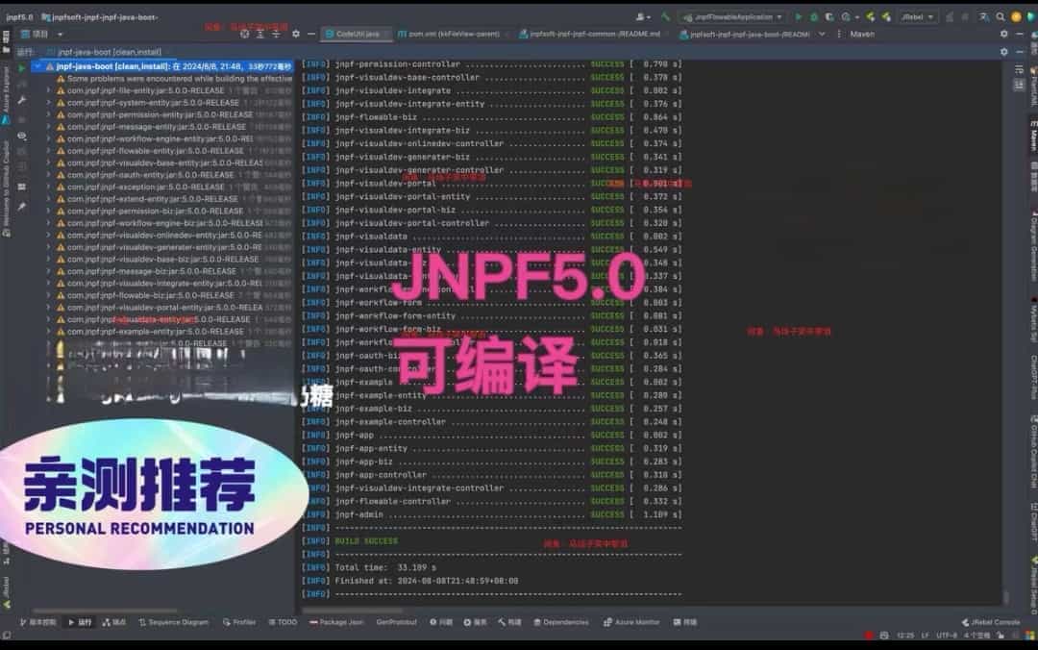This screenshot has width=1038, height=650.
Task: Open the JRebel Console tool window
Action: (991, 622)
